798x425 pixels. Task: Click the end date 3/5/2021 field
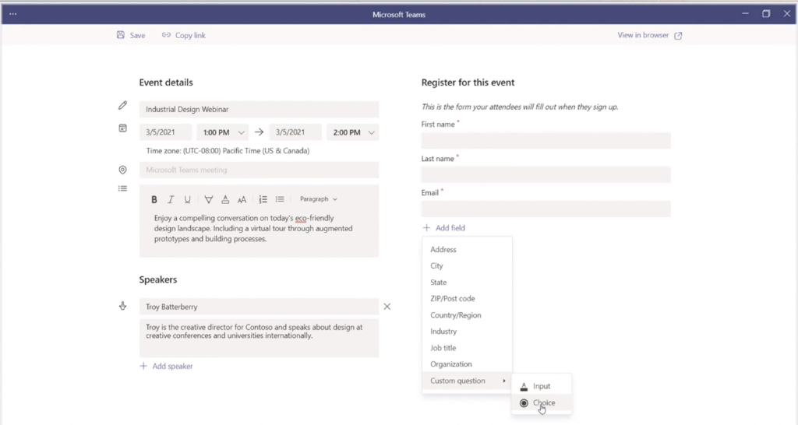[x=295, y=132]
